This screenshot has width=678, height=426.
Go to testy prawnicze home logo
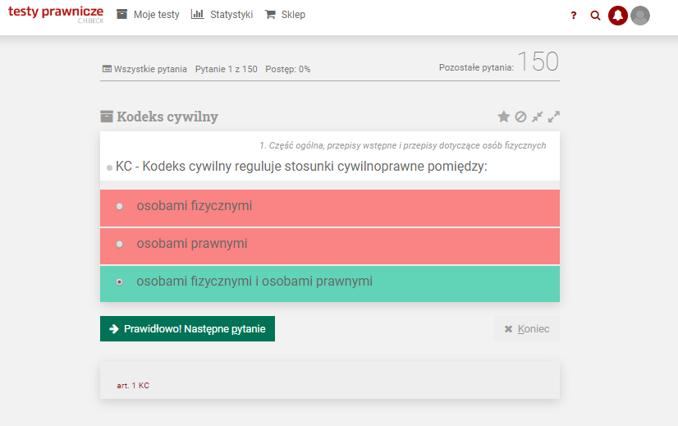[x=56, y=14]
